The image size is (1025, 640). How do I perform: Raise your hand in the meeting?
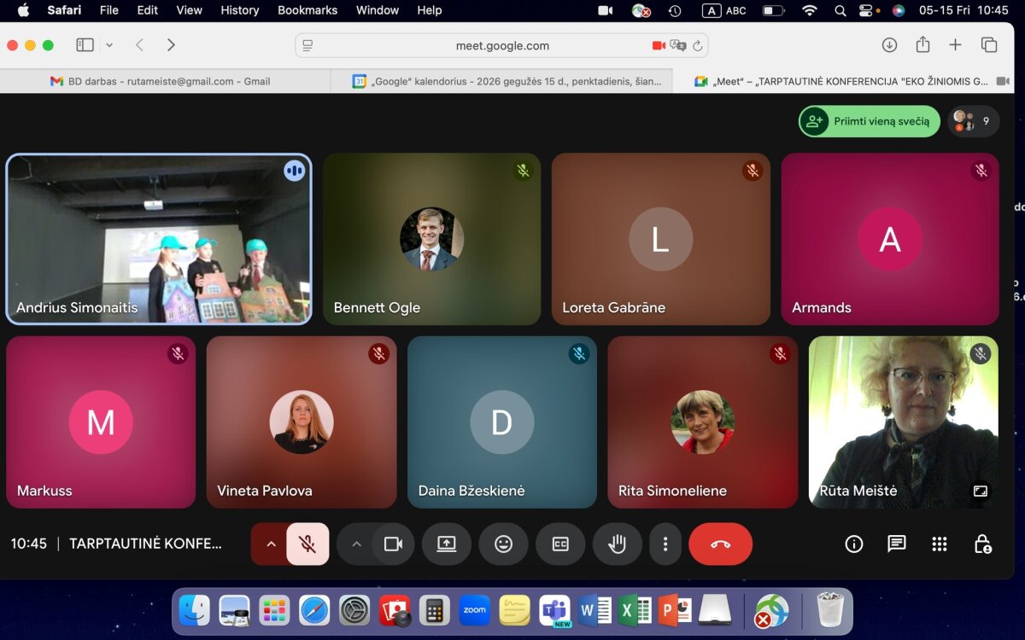pyautogui.click(x=617, y=544)
